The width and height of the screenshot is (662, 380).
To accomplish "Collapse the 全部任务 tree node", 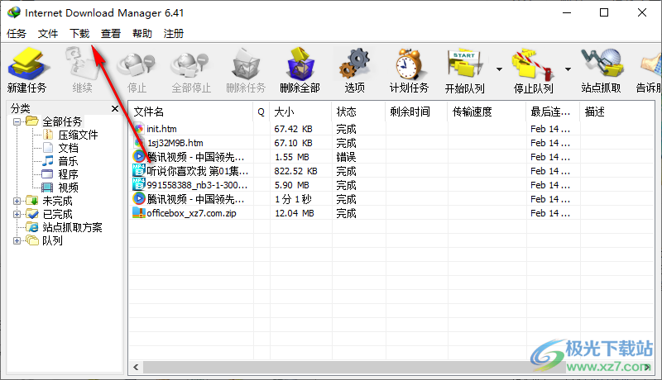I will tap(17, 121).
